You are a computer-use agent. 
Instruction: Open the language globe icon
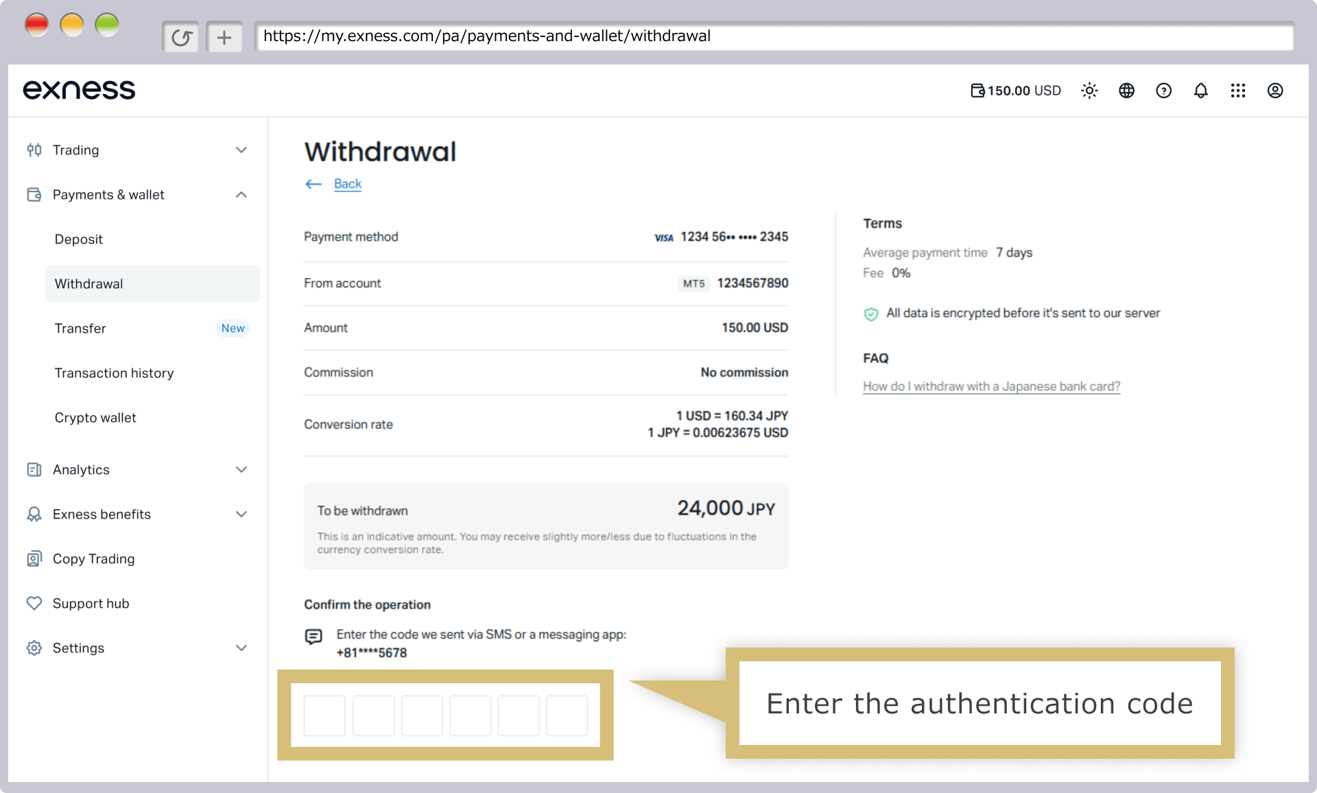point(1126,91)
